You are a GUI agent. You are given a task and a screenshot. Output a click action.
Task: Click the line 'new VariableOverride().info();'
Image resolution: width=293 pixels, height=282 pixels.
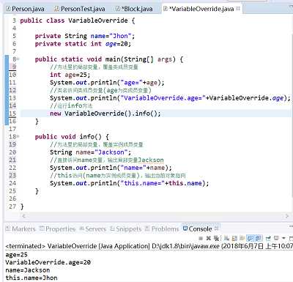coord(105,114)
